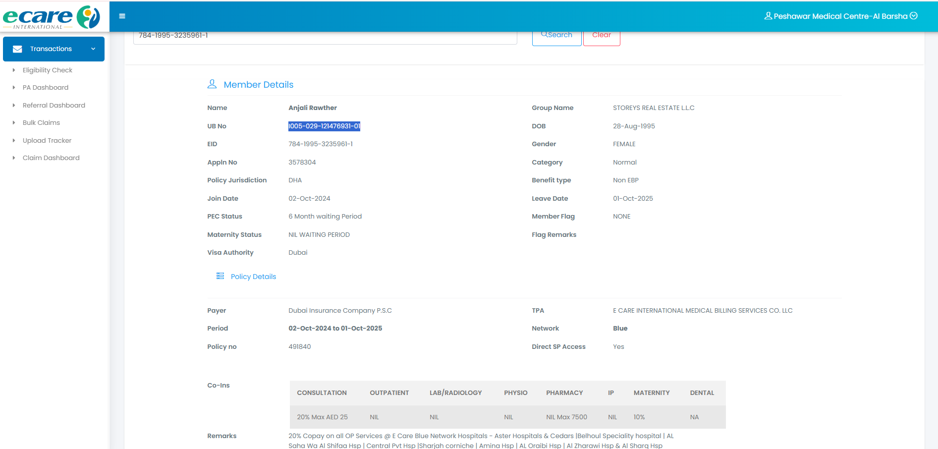This screenshot has height=449, width=938.
Task: Open Upload Tracker page
Action: pyautogui.click(x=47, y=140)
